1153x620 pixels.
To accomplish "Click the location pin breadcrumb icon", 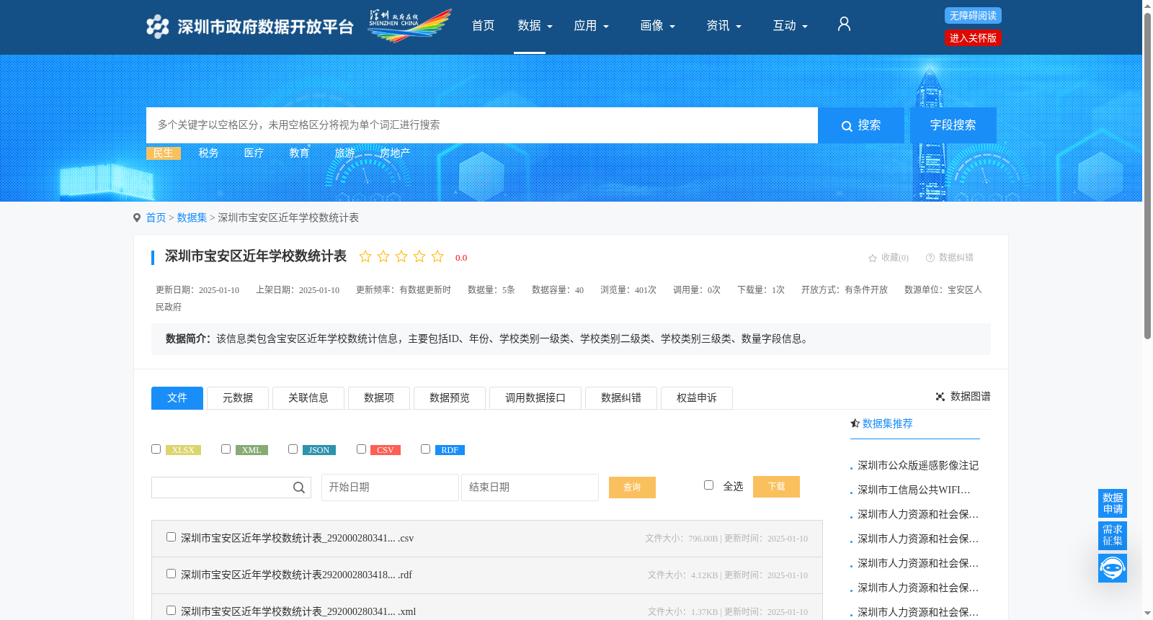I will pos(137,218).
